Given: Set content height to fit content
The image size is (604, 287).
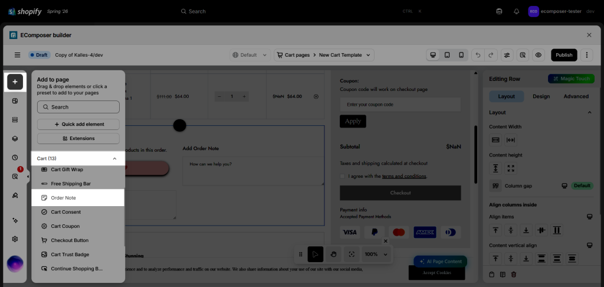Looking at the screenshot, I should tap(495, 168).
